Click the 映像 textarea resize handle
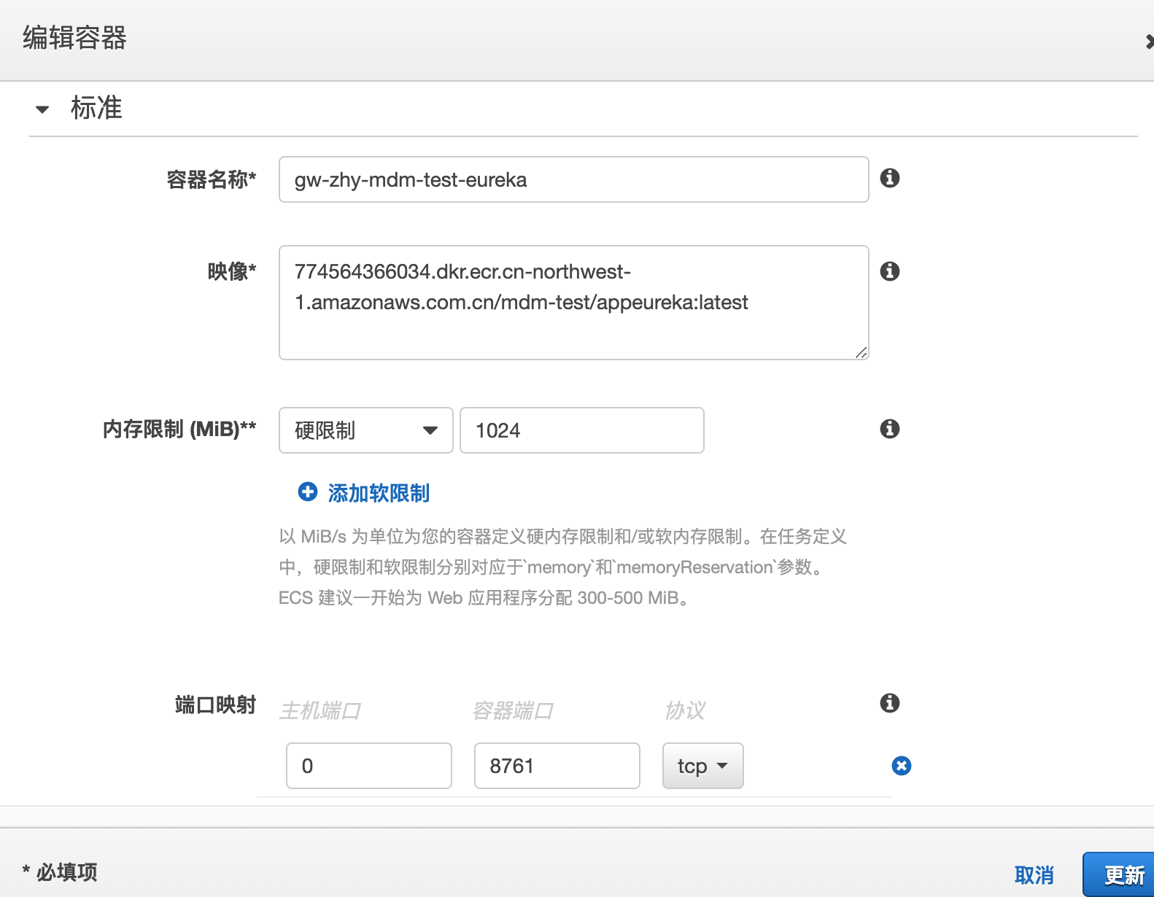Image resolution: width=1154 pixels, height=897 pixels. [861, 353]
